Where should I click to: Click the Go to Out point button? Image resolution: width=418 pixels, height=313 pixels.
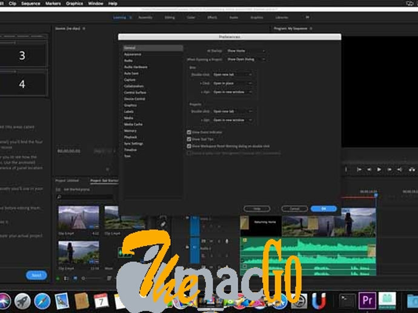click(x=399, y=169)
